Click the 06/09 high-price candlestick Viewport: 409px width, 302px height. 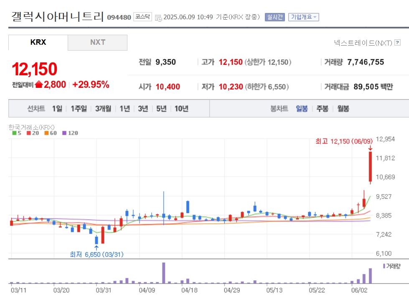[370, 166]
